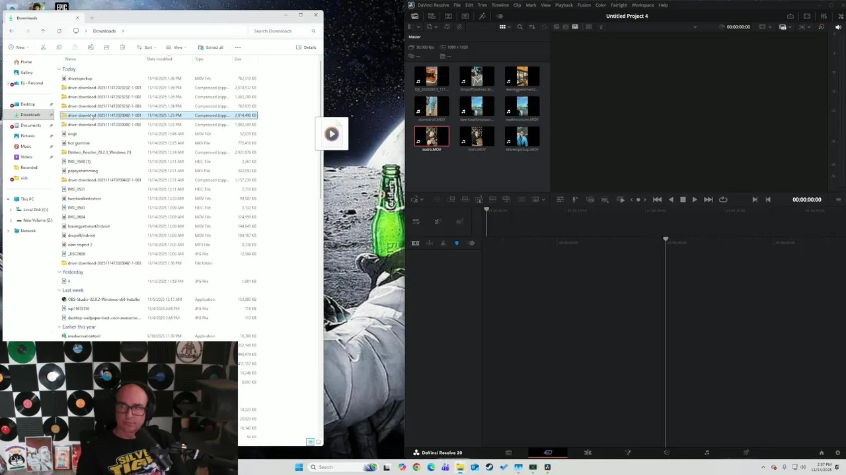The height and width of the screenshot is (475, 846).
Task: Play timeline with the Play button
Action: [x=695, y=199]
